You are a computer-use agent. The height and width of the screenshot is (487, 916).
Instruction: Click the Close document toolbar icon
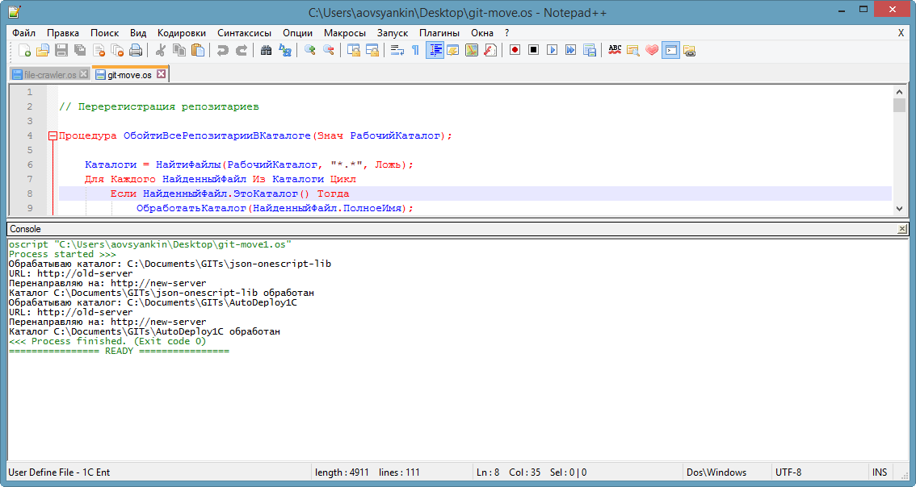click(99, 51)
